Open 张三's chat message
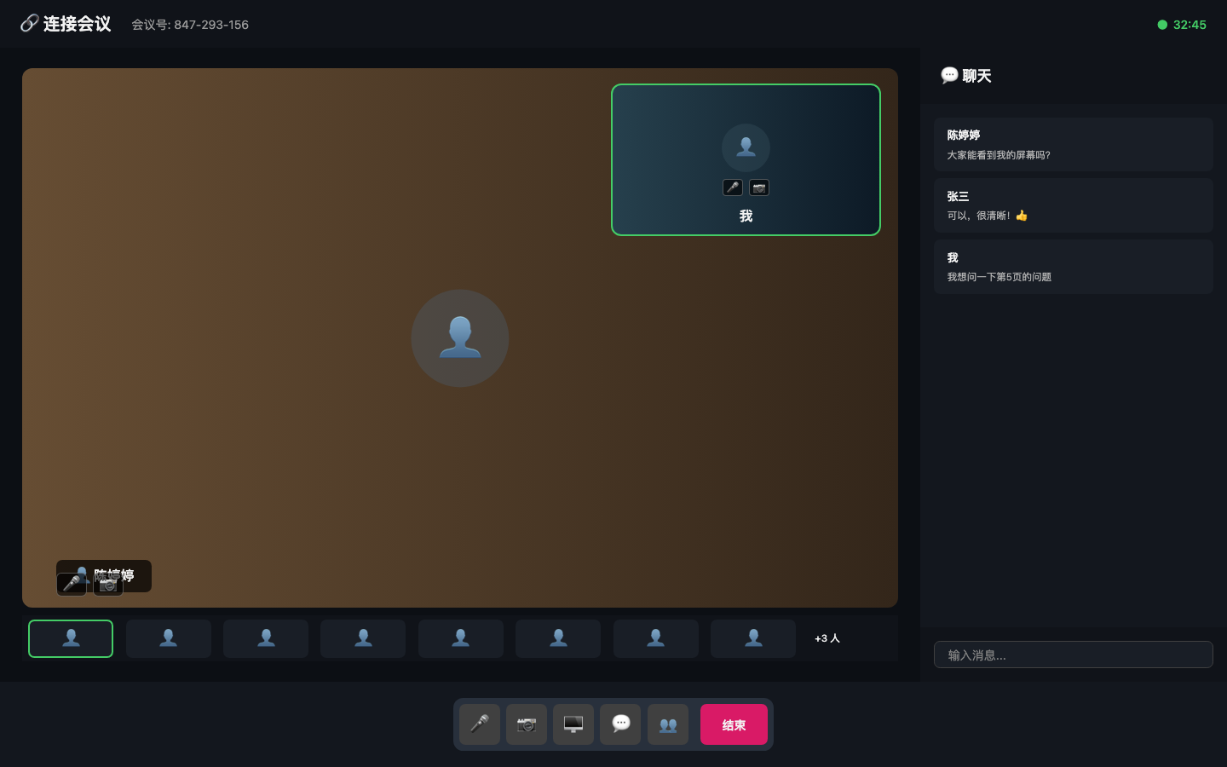This screenshot has width=1227, height=767. [x=1073, y=205]
